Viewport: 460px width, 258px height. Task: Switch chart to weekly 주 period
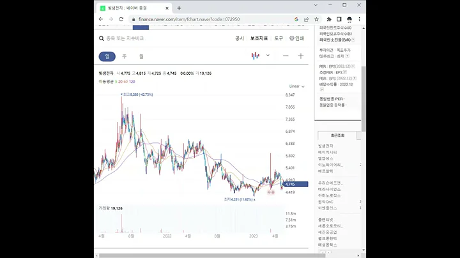125,56
